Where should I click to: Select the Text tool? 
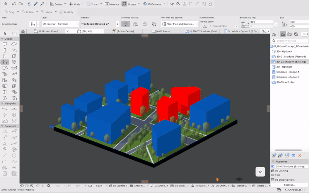point(5,144)
